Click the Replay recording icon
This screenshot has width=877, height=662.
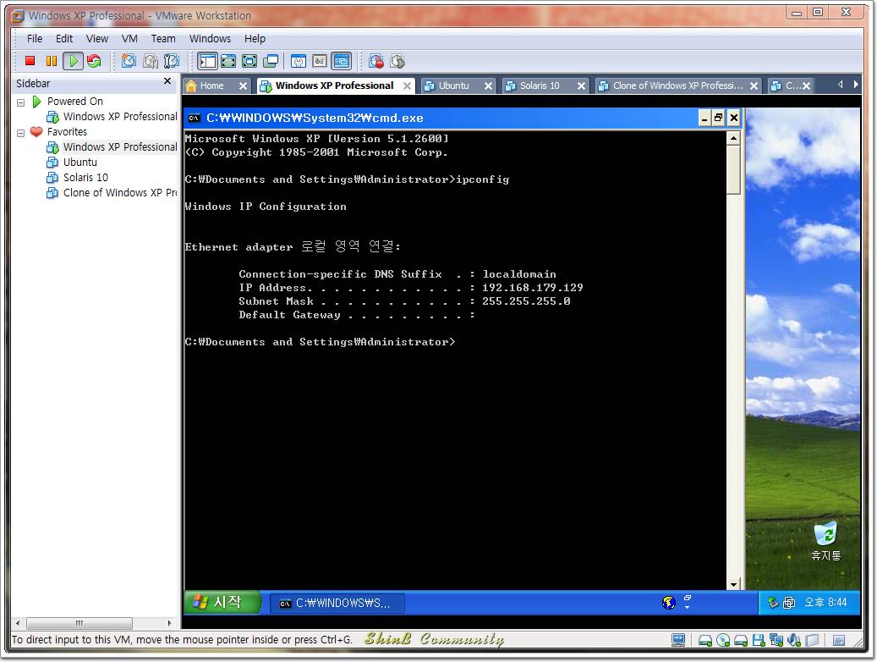pyautogui.click(x=397, y=60)
